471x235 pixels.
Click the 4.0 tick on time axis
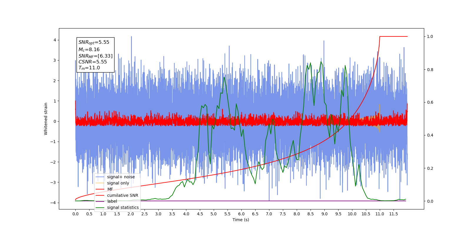click(x=186, y=214)
